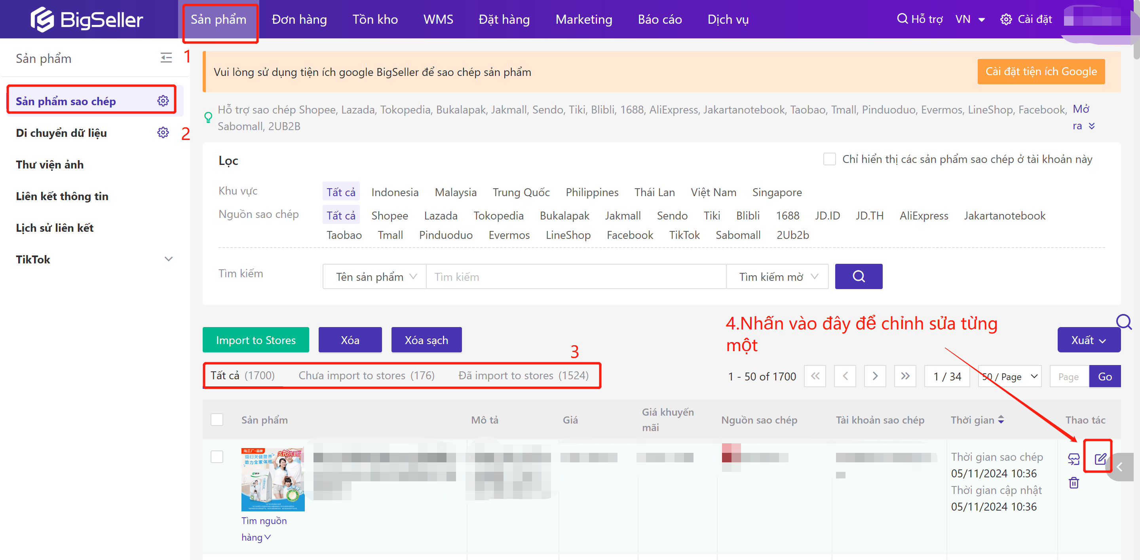
Task: Click the lightbulb tip icon
Action: [x=208, y=117]
